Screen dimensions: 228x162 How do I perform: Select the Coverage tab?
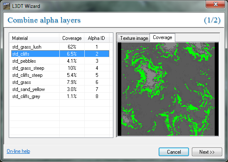162,37
